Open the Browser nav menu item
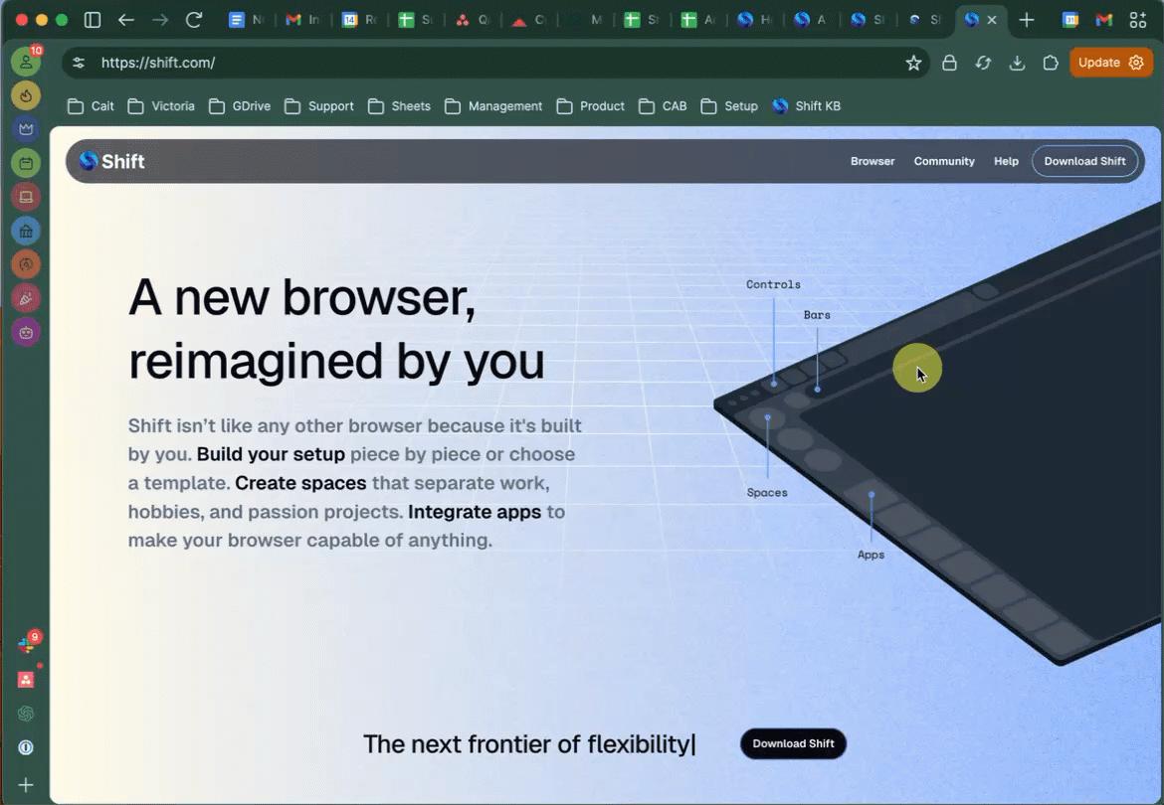This screenshot has width=1164, height=805. coord(873,161)
